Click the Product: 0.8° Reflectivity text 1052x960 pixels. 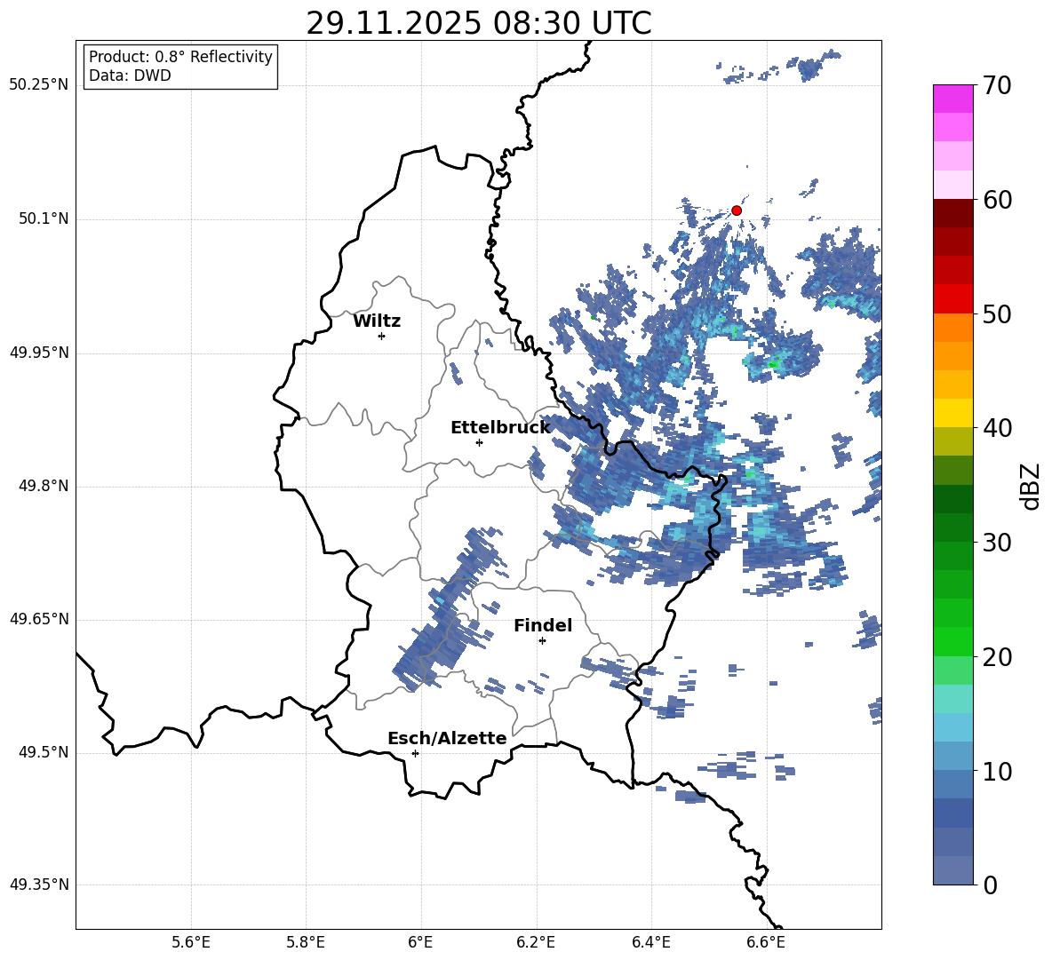tap(180, 56)
